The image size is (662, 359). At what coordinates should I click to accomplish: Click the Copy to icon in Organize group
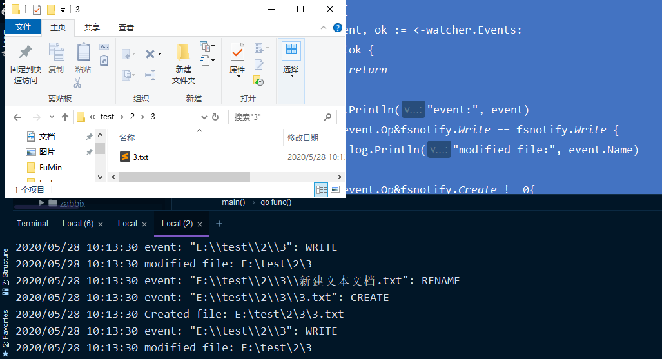(x=128, y=75)
